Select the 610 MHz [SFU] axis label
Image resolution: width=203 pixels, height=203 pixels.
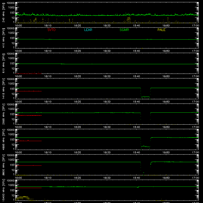coord(3,63)
